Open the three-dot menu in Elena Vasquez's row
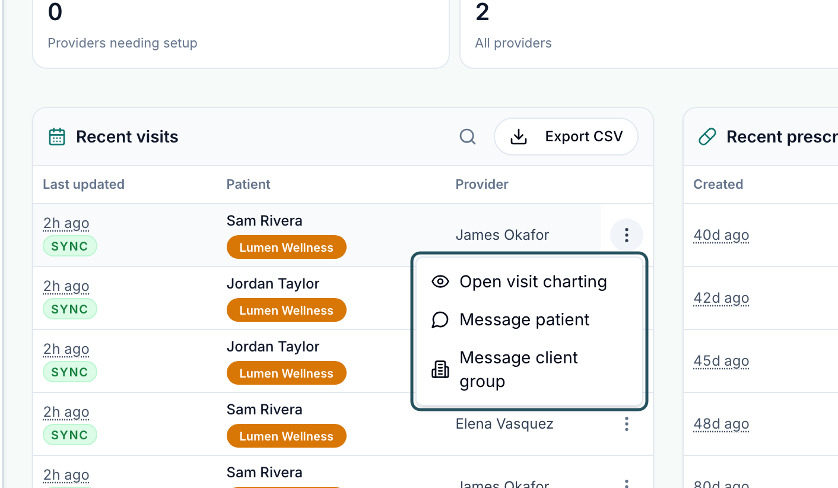 tap(626, 424)
